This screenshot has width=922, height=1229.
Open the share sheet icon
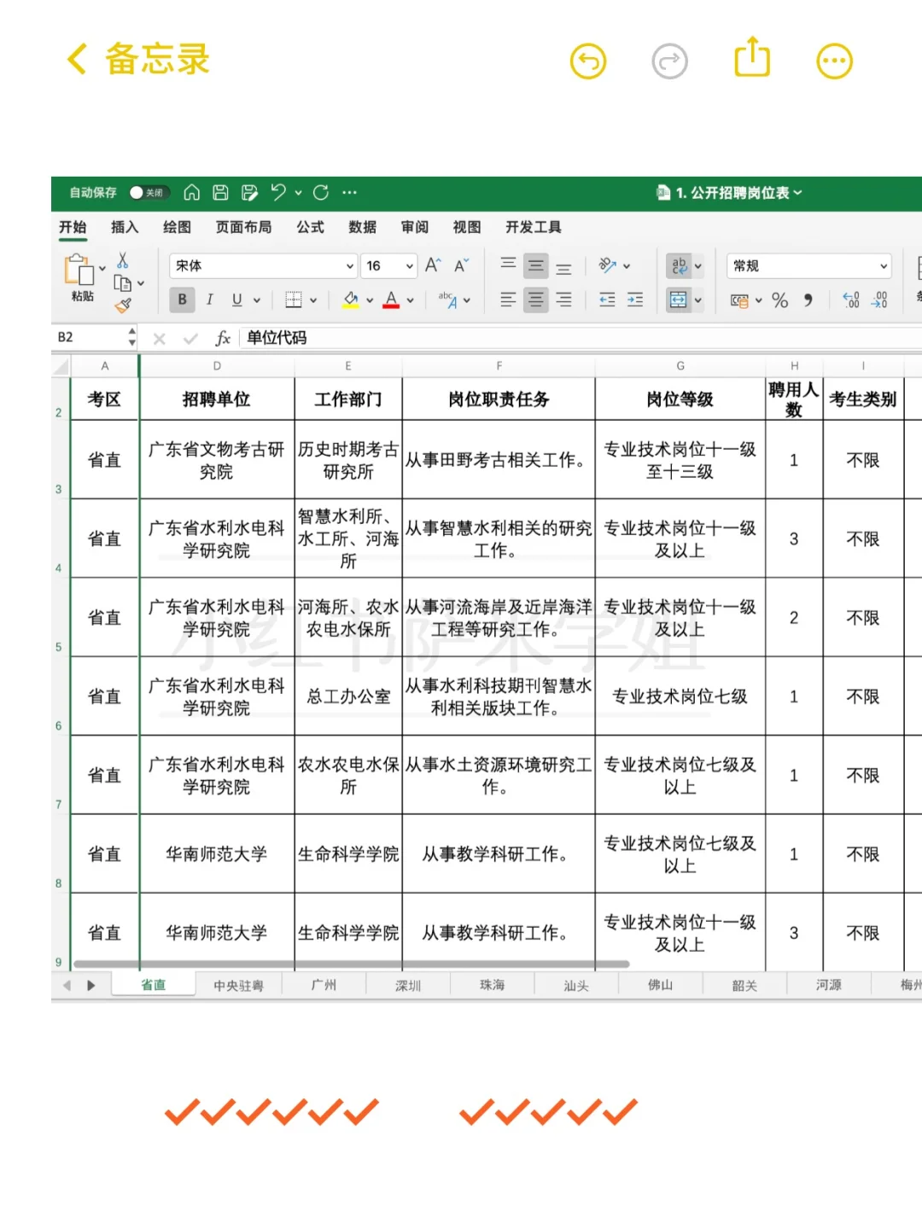[752, 57]
